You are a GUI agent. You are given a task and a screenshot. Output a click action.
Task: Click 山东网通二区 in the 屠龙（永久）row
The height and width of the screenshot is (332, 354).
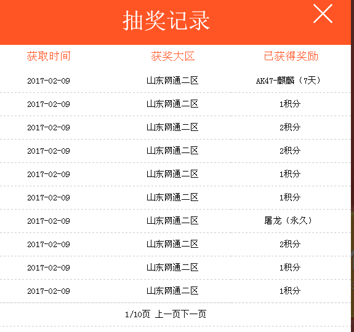[172, 221]
